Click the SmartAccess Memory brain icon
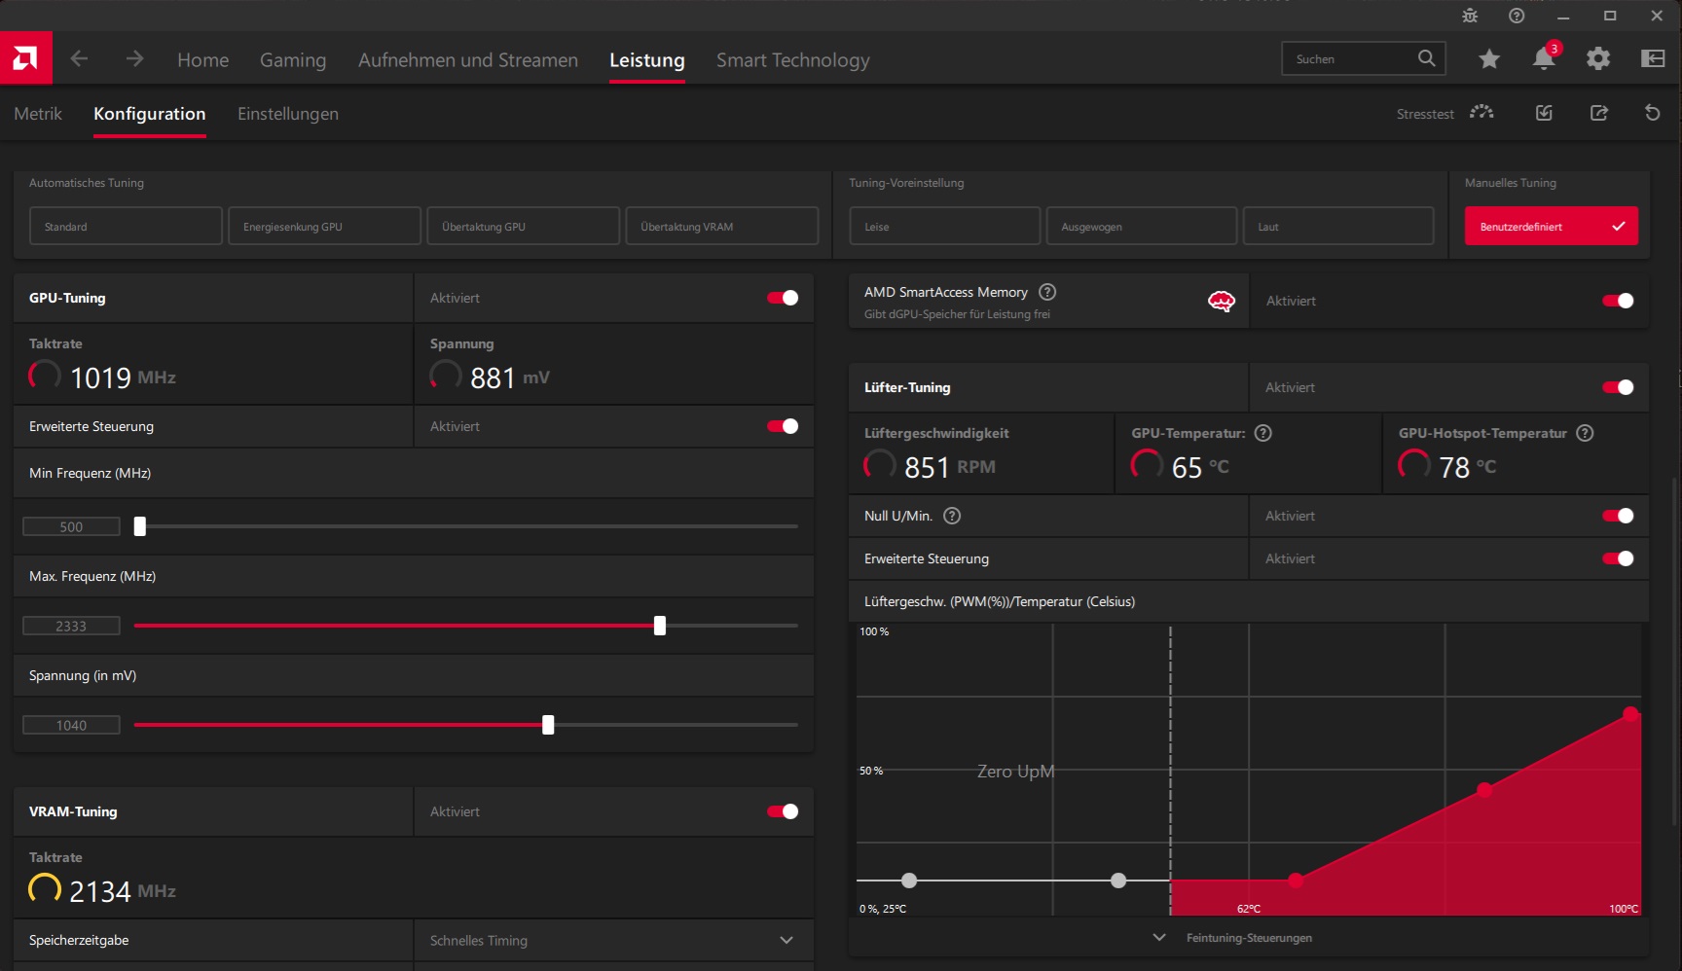Viewport: 1682px width, 971px height. click(1222, 302)
